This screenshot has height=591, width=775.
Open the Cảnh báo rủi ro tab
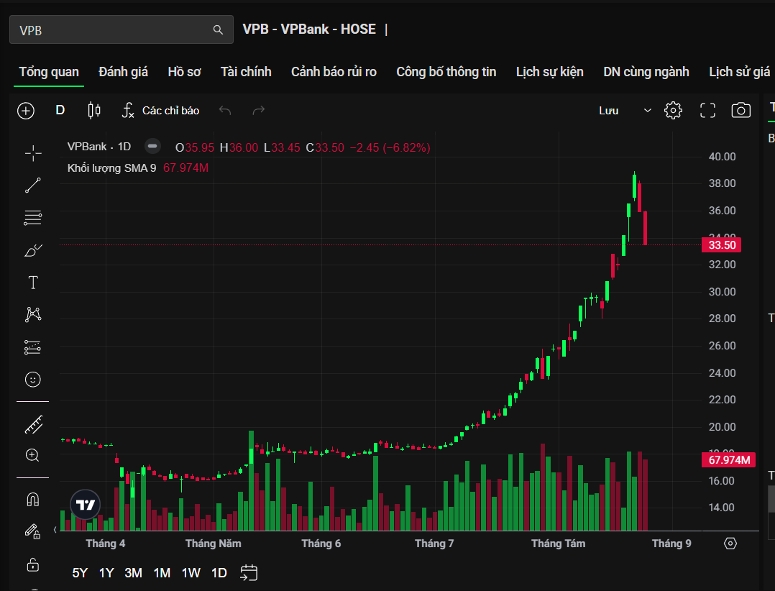334,72
